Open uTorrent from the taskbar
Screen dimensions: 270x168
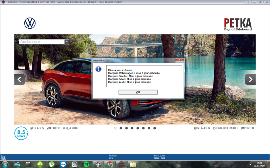point(51,164)
